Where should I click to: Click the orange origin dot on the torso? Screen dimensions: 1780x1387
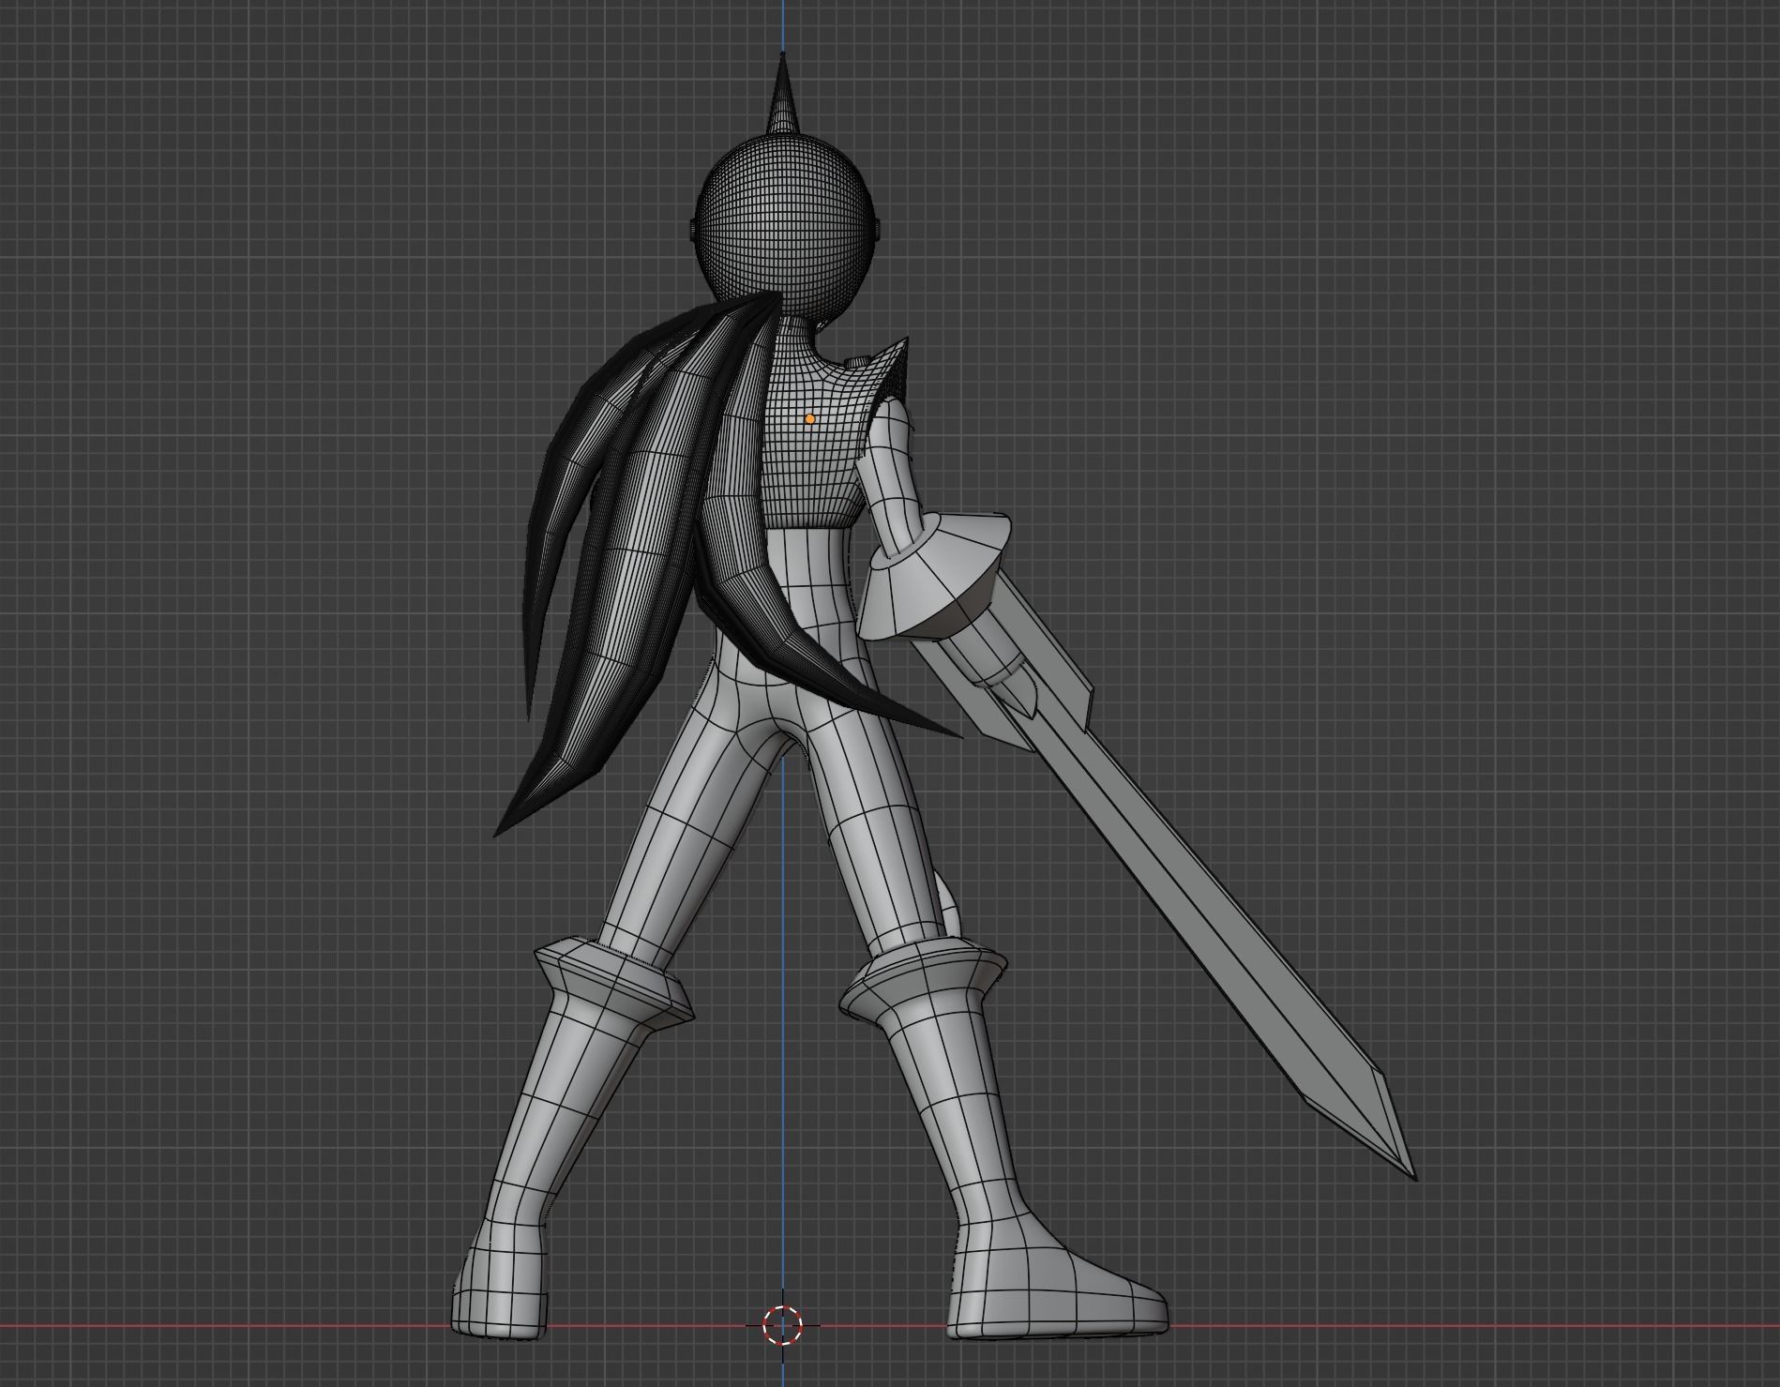point(810,419)
